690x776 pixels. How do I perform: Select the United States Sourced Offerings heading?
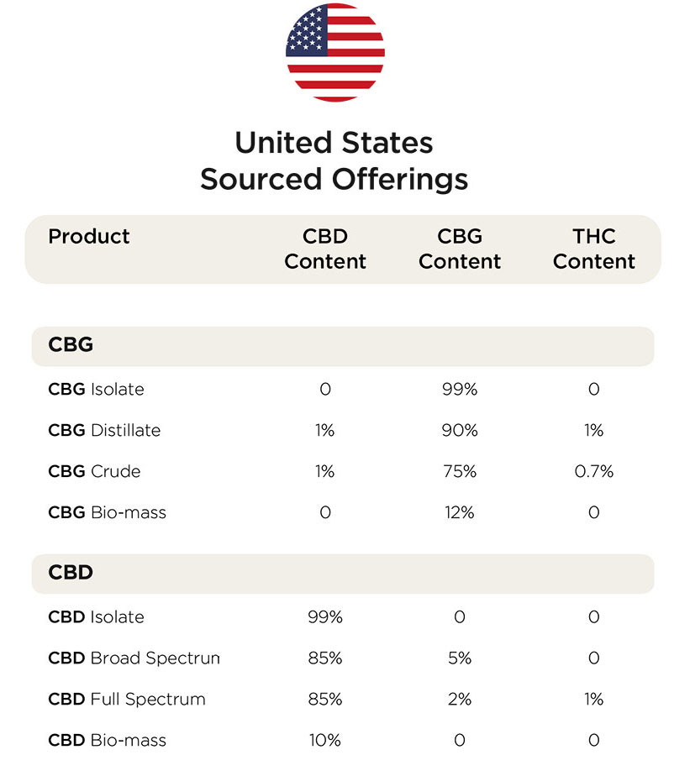pos(334,161)
